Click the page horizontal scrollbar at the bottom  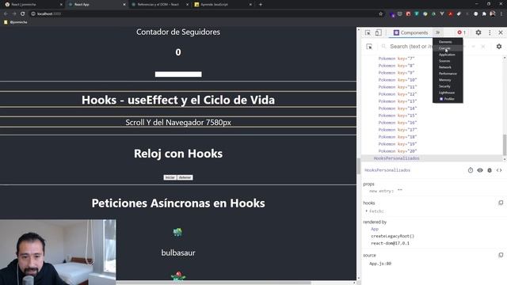(213, 283)
